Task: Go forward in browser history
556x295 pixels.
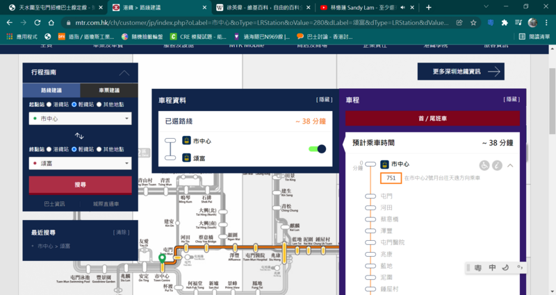Action: click(24, 23)
